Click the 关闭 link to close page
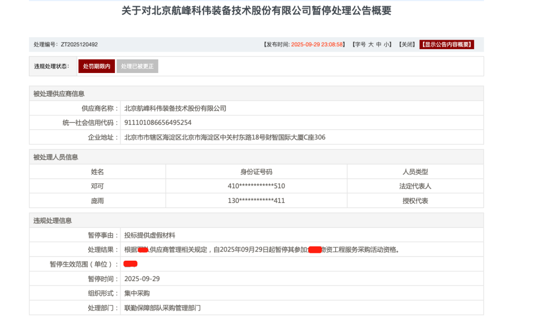Screen dimensions: 543x320 tap(407, 45)
